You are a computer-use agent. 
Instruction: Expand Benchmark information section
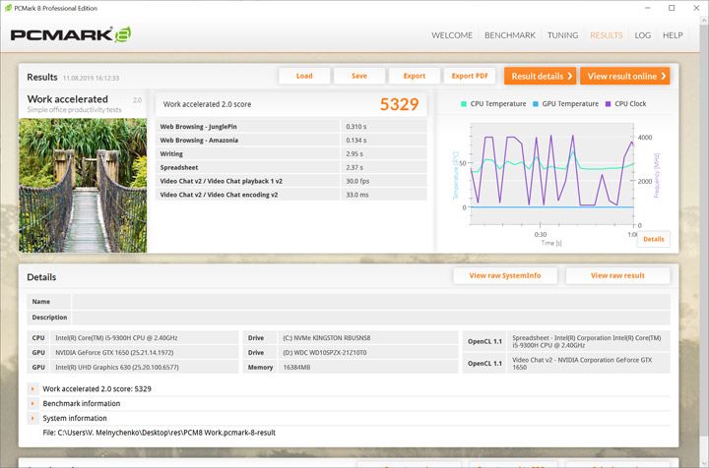(32, 403)
